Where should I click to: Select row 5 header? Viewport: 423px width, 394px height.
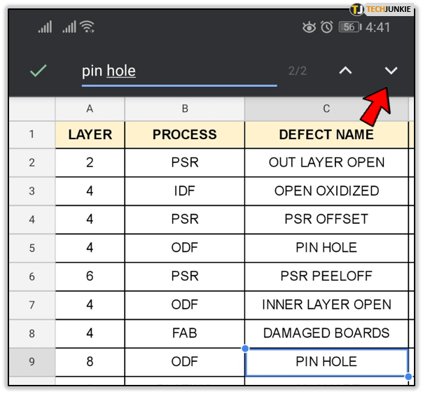pos(32,248)
